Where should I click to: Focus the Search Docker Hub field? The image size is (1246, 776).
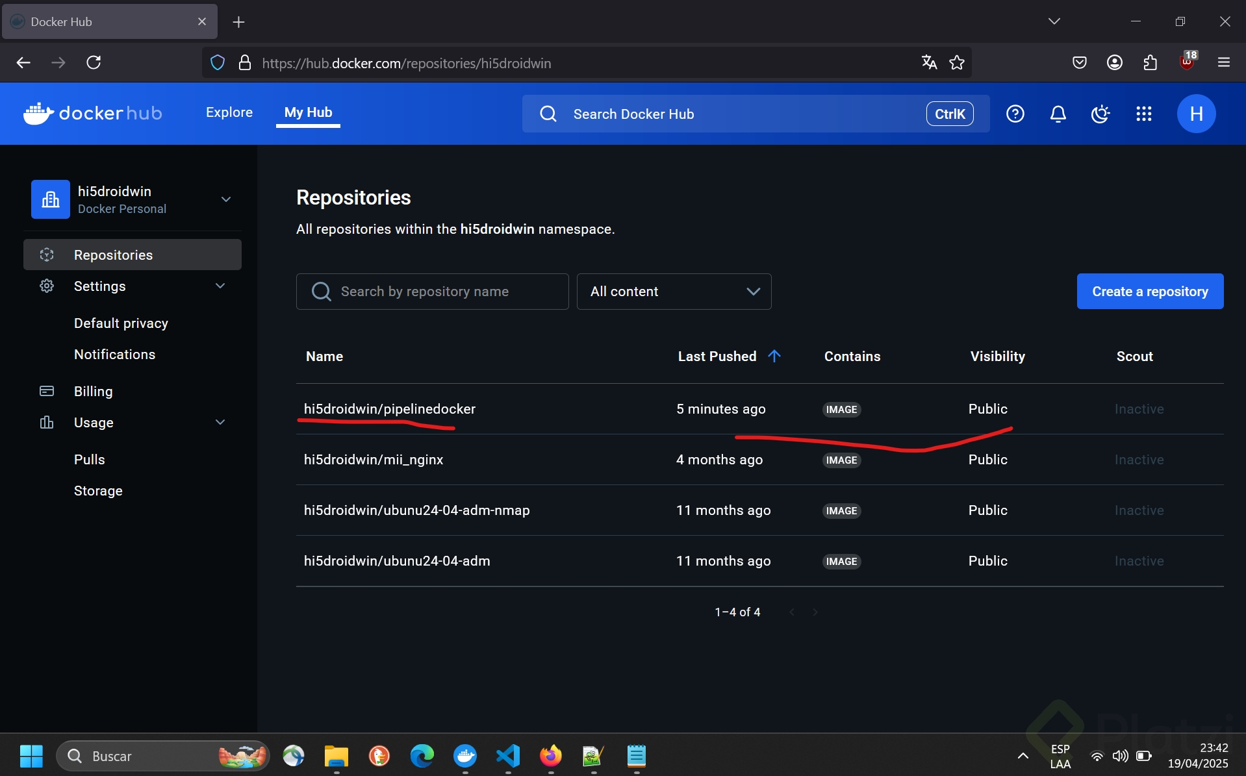coord(756,114)
